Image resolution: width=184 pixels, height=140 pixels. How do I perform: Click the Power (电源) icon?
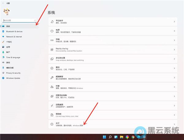coord(52,31)
